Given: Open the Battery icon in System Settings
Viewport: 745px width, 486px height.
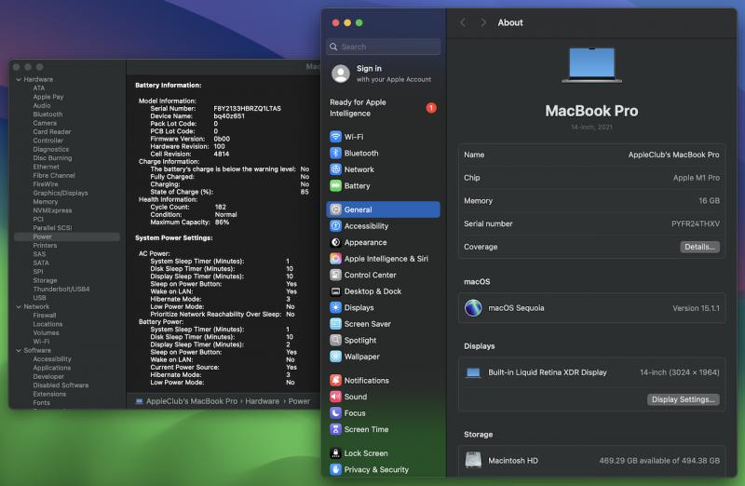Looking at the screenshot, I should [335, 186].
